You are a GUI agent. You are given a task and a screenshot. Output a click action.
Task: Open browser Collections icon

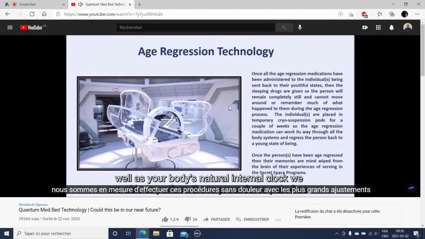392,14
